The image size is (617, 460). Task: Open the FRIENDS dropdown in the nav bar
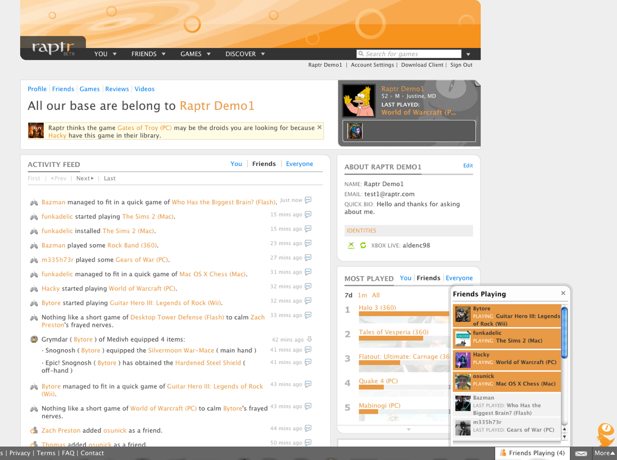(148, 54)
